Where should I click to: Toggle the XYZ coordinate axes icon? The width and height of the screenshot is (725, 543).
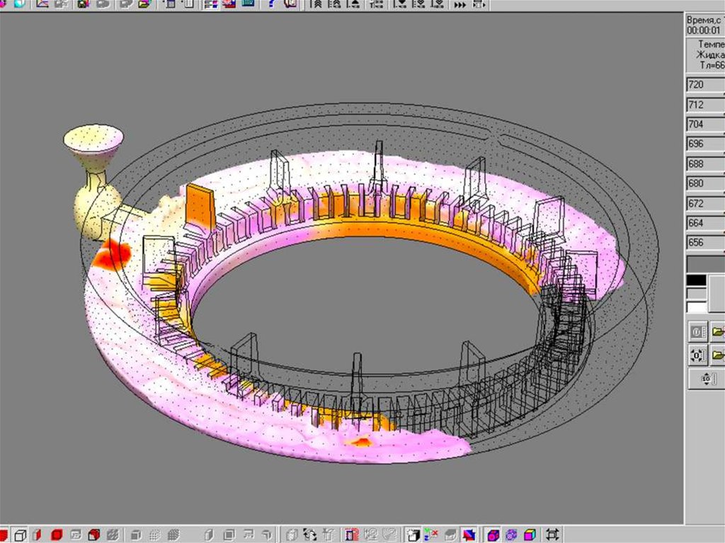(x=430, y=535)
